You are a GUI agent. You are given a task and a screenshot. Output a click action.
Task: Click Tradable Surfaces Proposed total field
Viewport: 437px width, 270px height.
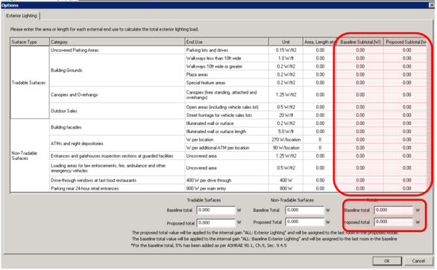point(216,222)
